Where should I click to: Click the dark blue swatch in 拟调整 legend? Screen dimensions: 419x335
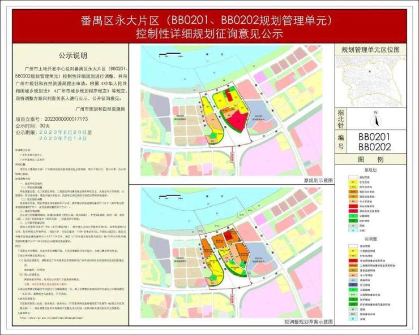click(x=353, y=285)
